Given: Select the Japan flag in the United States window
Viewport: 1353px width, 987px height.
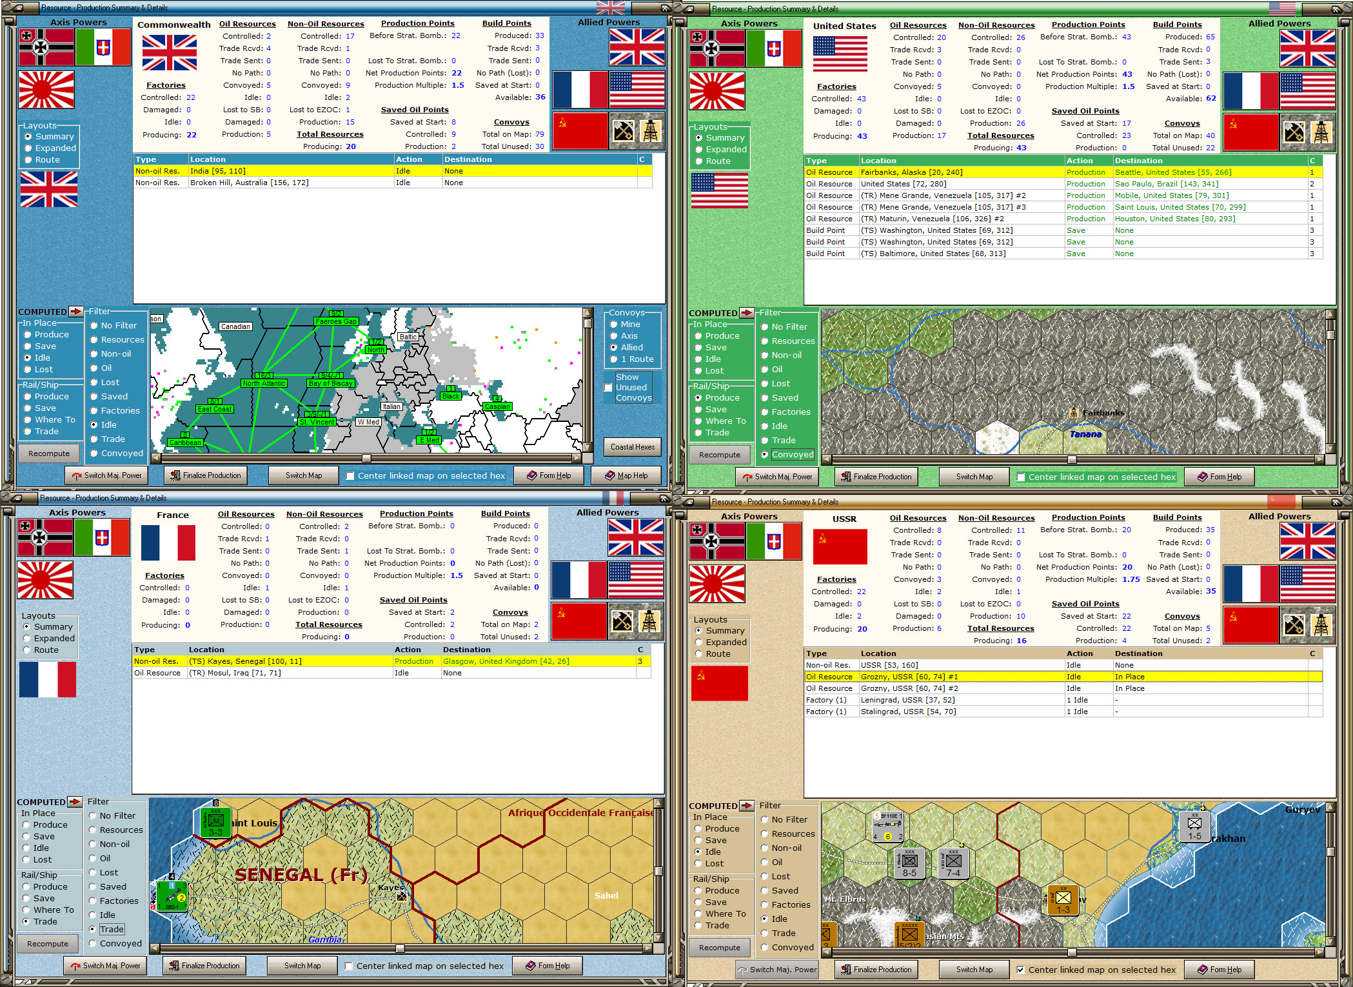Looking at the screenshot, I should (717, 91).
